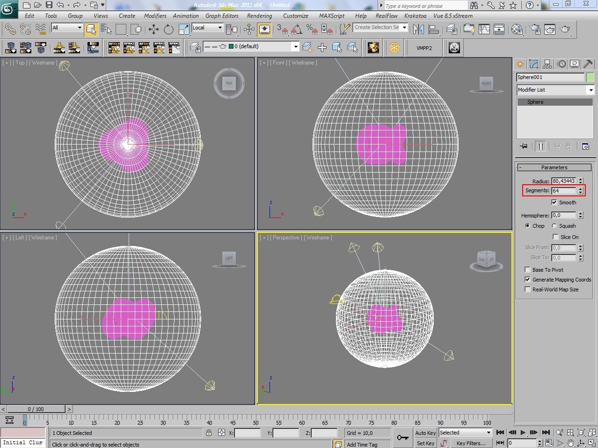Click the Set Keys key icon
The image size is (598, 448).
pos(402,438)
